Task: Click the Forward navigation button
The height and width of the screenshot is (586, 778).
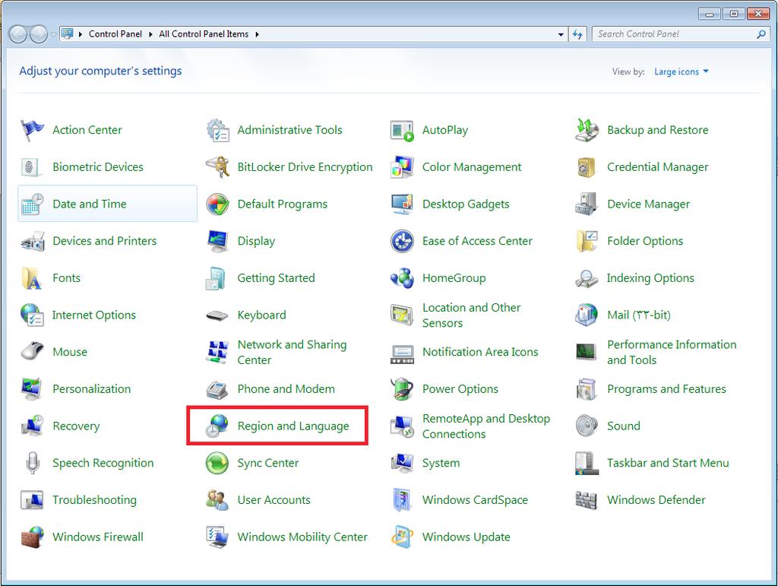Action: (x=39, y=34)
